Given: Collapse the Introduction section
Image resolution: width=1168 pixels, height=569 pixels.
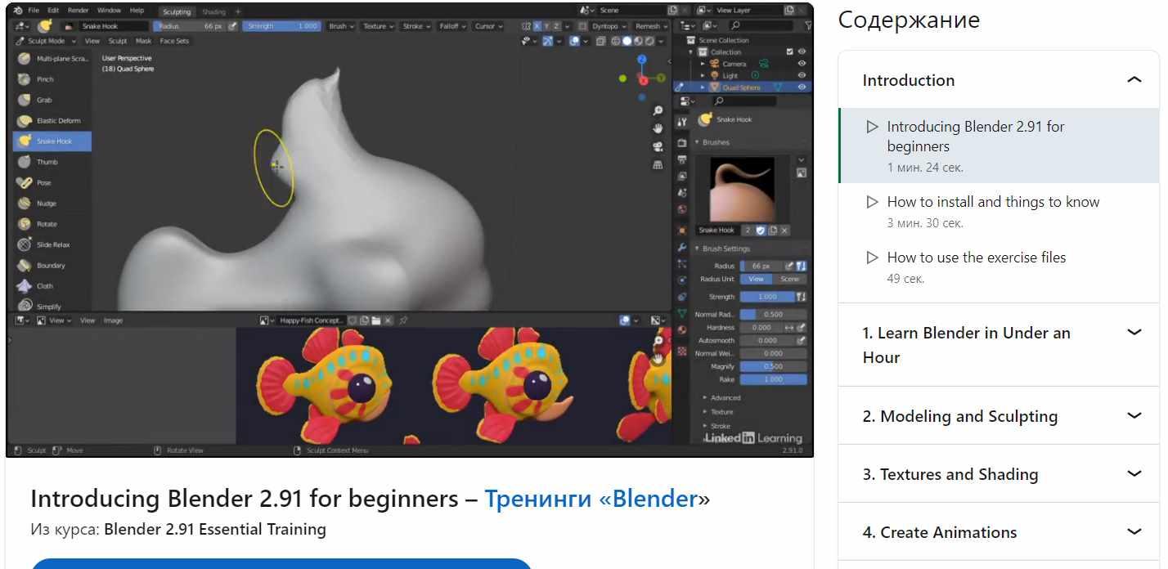Looking at the screenshot, I should click(x=1134, y=80).
